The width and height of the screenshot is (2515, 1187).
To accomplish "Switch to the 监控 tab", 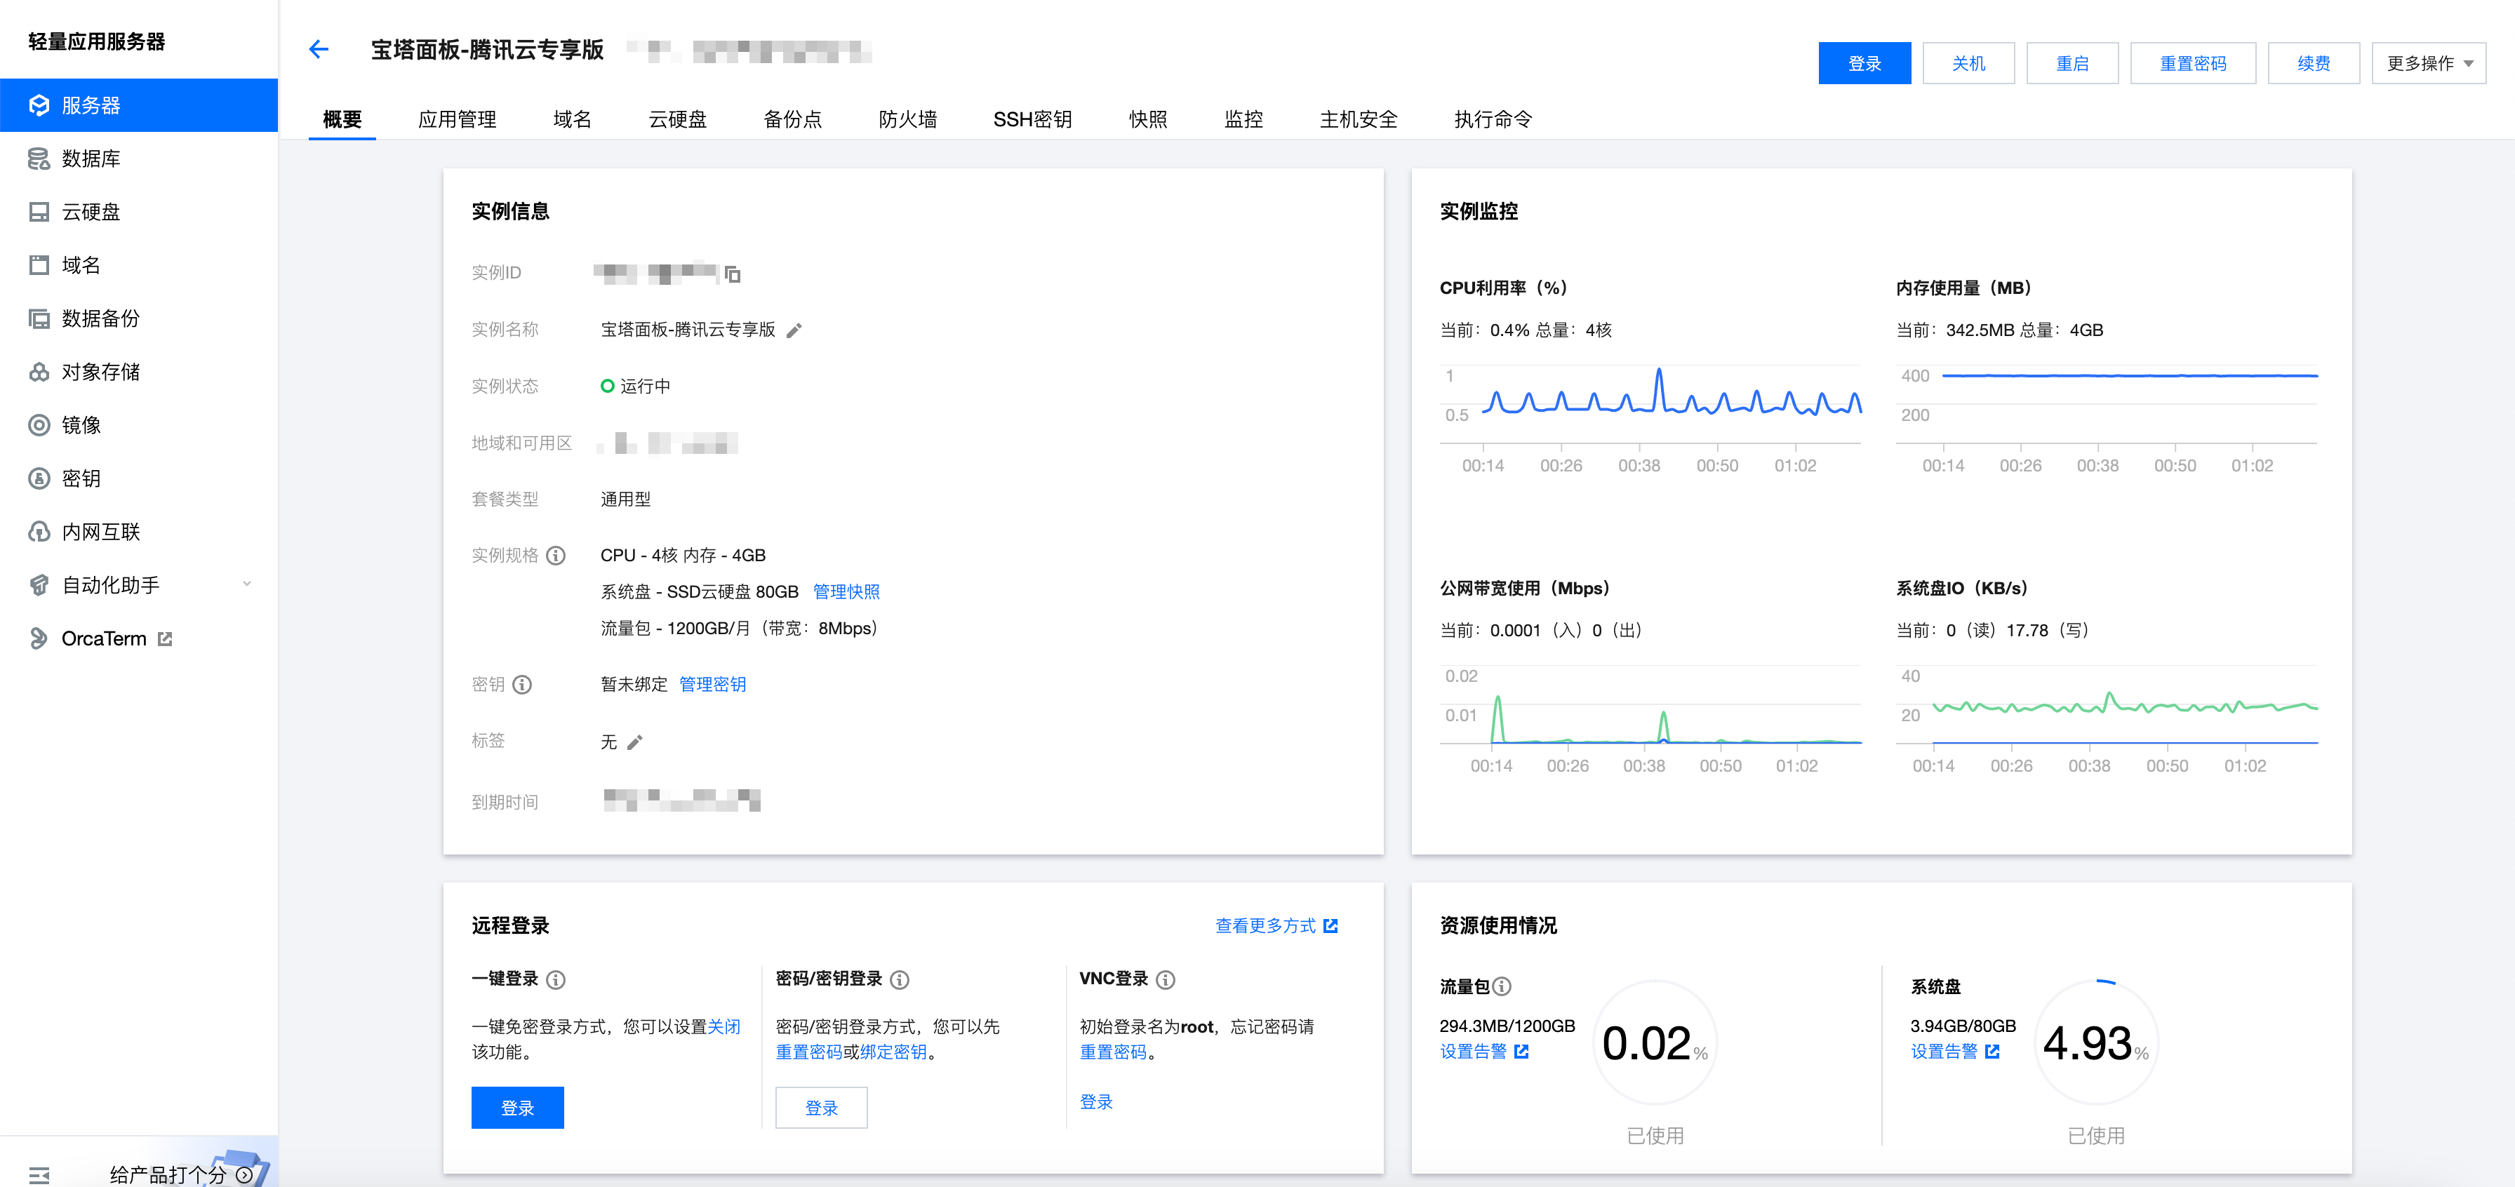I will pos(1244,119).
